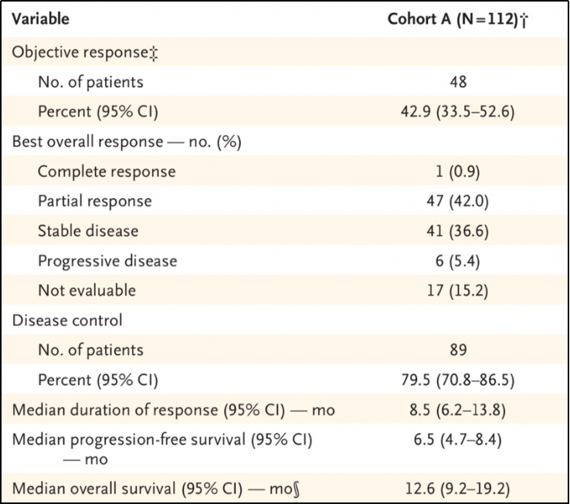Click the Progressive disease row label
The width and height of the screenshot is (570, 504).
pyautogui.click(x=107, y=260)
